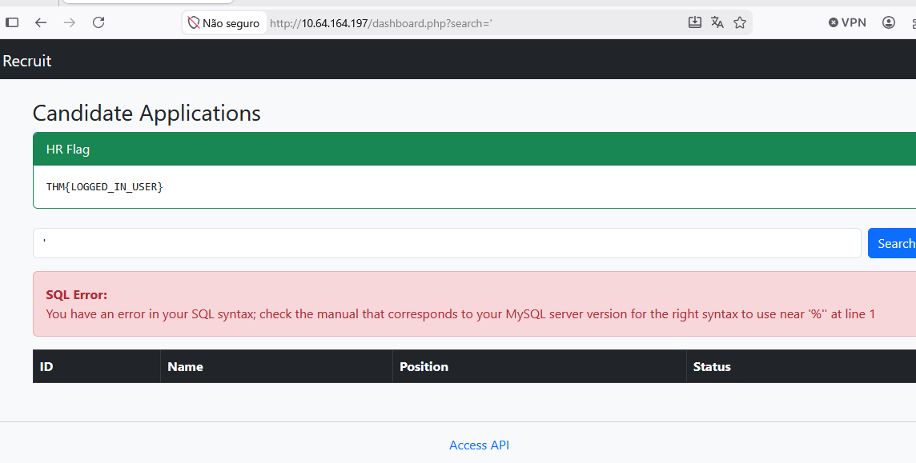Open the browser profile account icon

(x=889, y=22)
